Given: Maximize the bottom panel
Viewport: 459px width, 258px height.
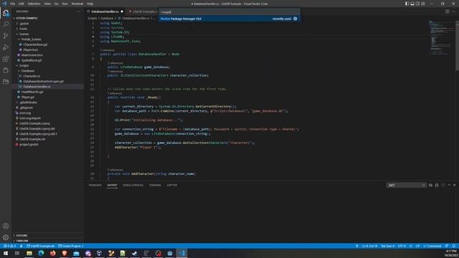Looking at the screenshot, I should [449, 185].
